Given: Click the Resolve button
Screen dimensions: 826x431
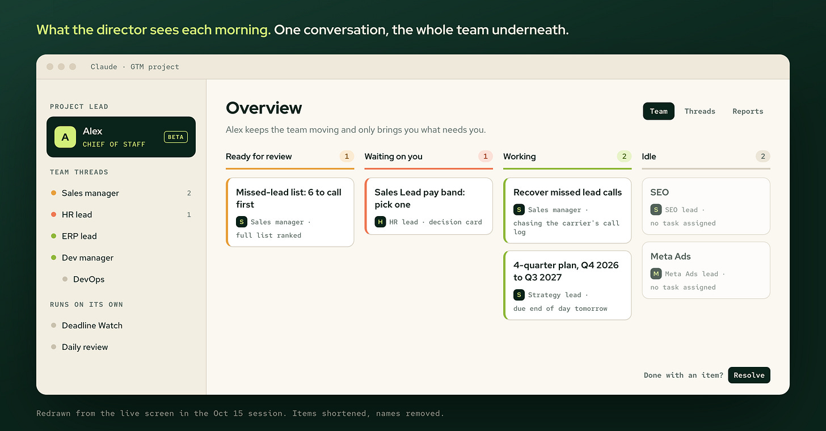Looking at the screenshot, I should coord(749,375).
